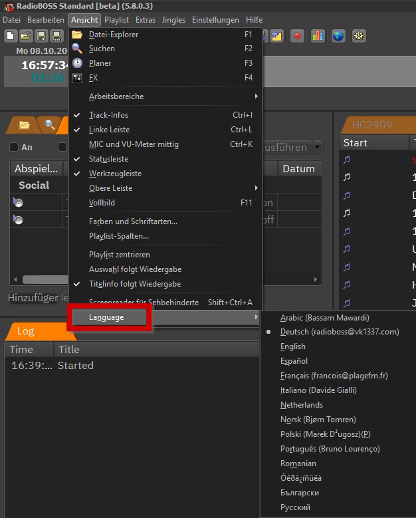416x518 pixels.
Task: Click the horizontal scrollbar right arrow
Action: 316,279
